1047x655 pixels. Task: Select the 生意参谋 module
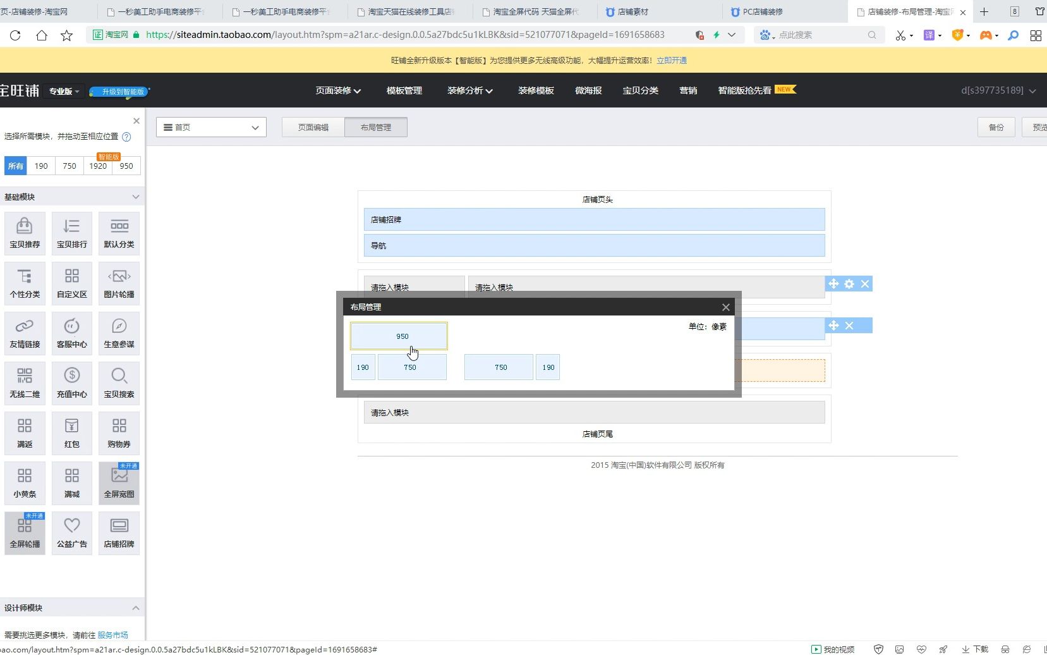point(119,333)
